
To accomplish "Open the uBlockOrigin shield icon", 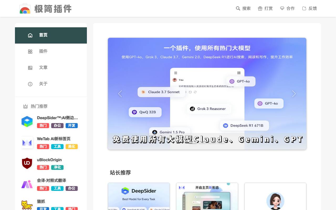I will tap(27, 164).
